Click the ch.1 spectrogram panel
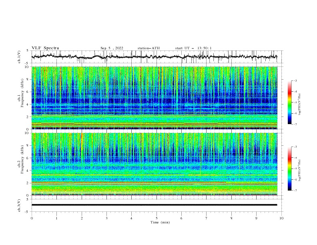Viewport: 317px width, 245px height. (x=154, y=98)
